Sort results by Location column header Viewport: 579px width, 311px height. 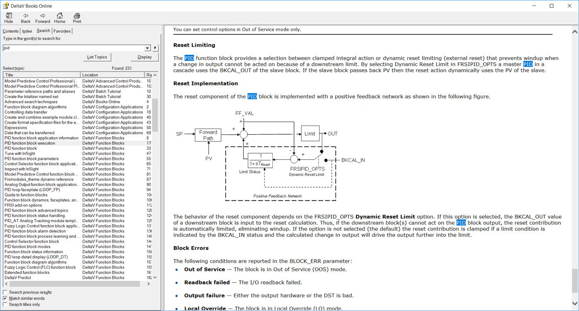point(112,75)
